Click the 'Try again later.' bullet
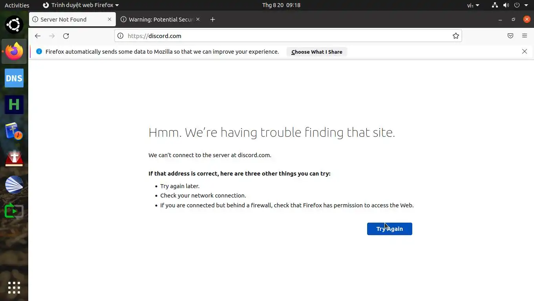Screen dimensions: 534x301 (x=180, y=186)
